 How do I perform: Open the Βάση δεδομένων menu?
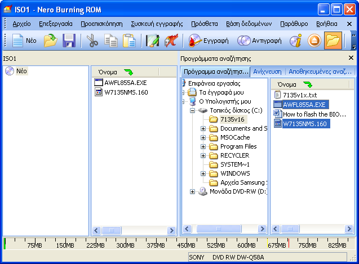point(249,24)
